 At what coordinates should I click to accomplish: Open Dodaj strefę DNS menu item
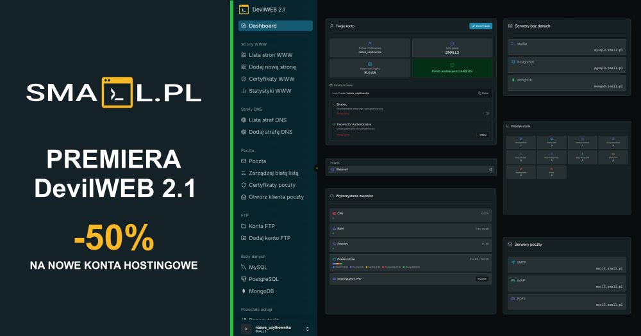click(x=267, y=132)
